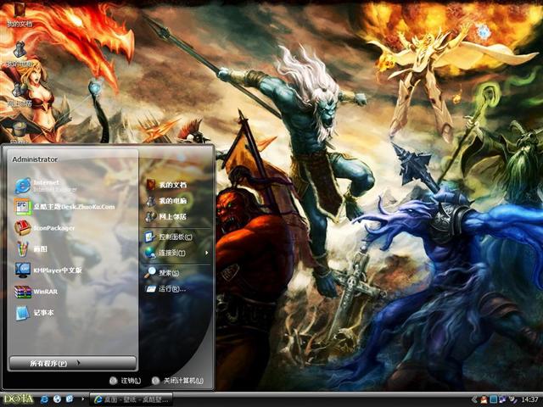The width and height of the screenshot is (543, 407).
Task: Expand the 连接到(T) submenu
Action: (x=176, y=253)
